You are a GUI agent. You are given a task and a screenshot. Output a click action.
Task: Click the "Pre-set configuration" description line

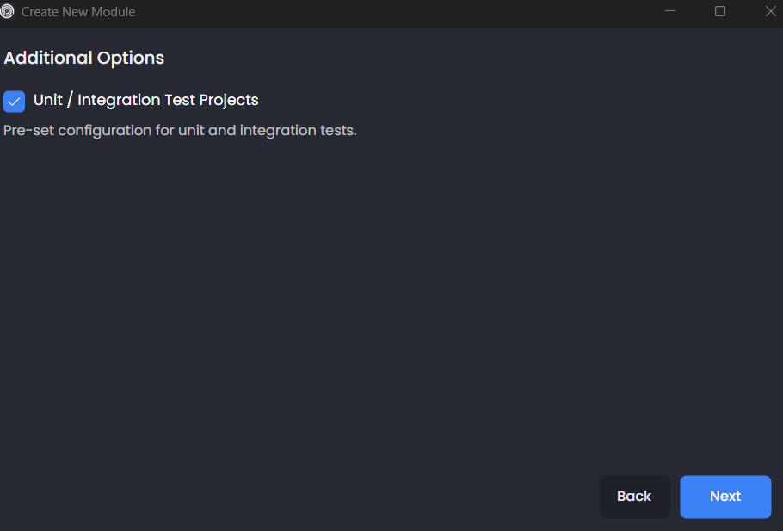coord(180,131)
